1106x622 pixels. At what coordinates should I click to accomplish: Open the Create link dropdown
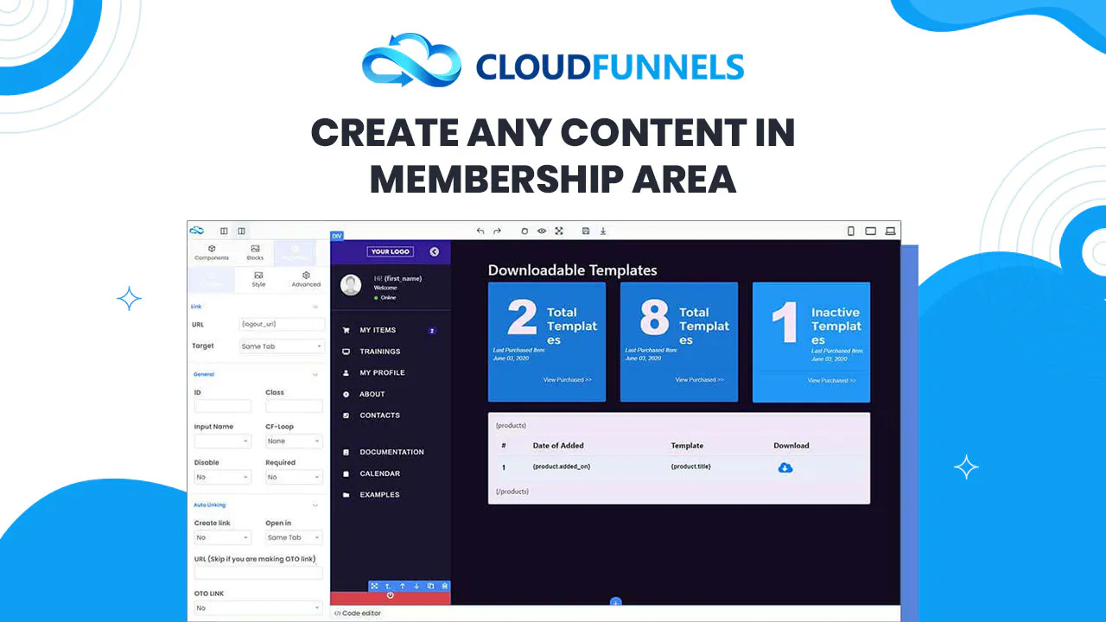[x=223, y=537]
